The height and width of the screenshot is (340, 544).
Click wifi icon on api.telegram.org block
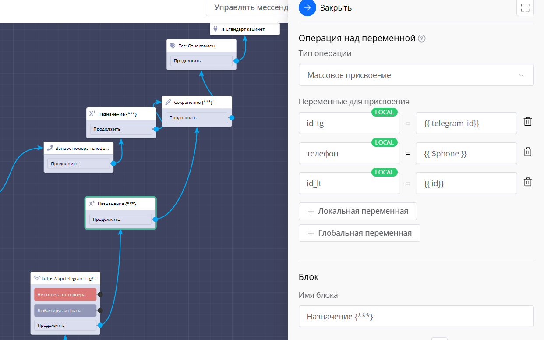[x=37, y=278]
